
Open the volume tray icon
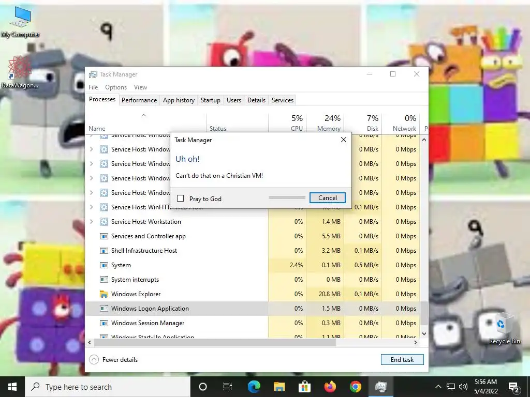point(463,387)
